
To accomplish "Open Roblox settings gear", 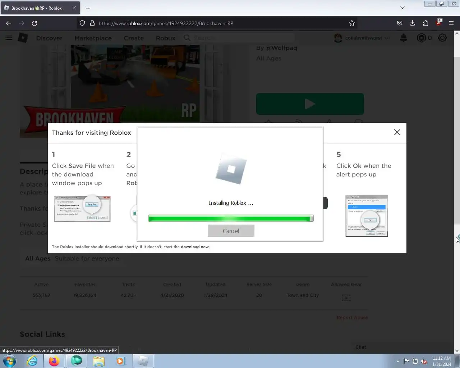I will (442, 38).
